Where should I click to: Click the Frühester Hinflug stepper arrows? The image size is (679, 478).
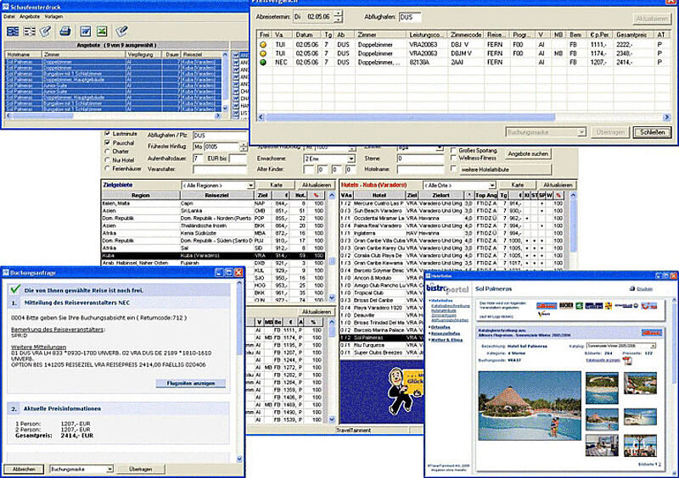[x=244, y=147]
